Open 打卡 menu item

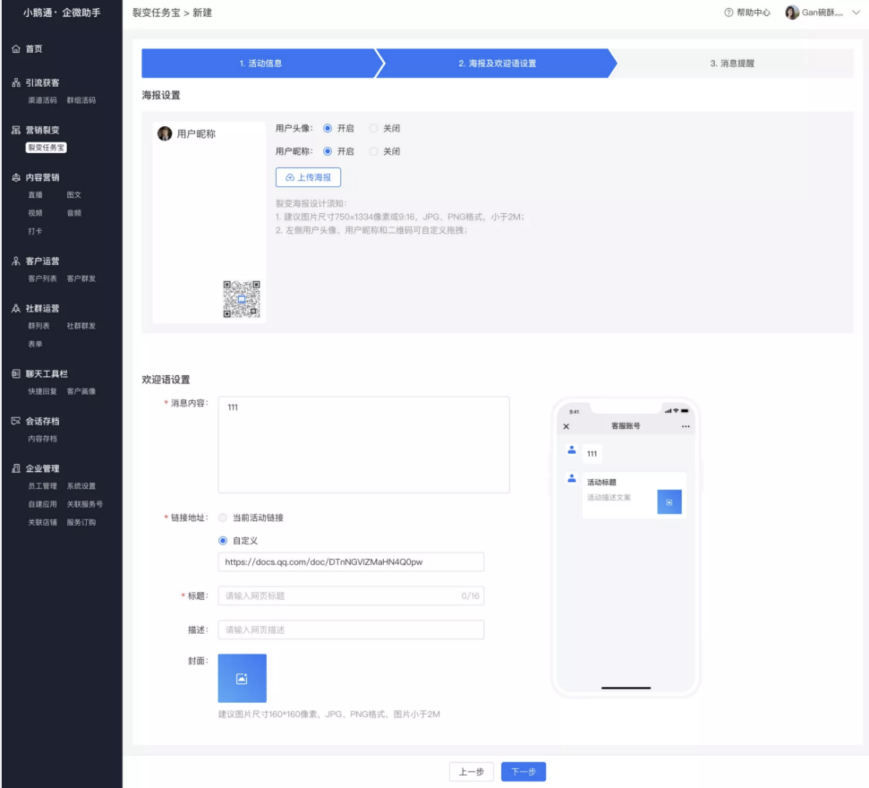click(35, 231)
